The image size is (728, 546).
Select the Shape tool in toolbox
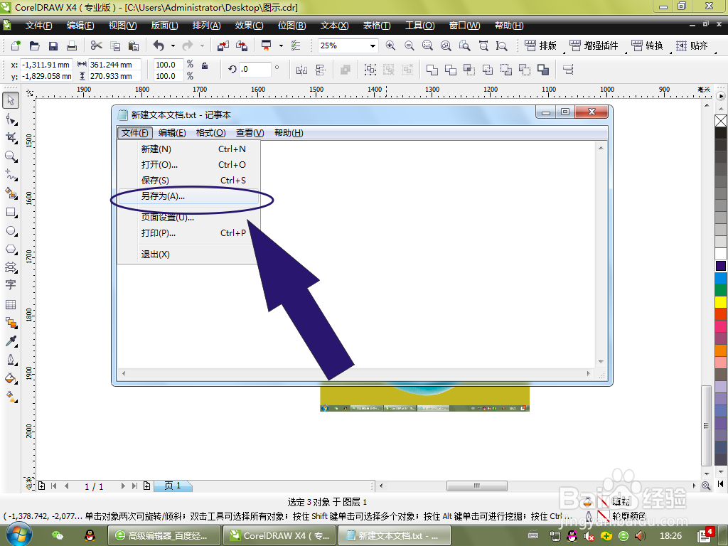(x=11, y=119)
